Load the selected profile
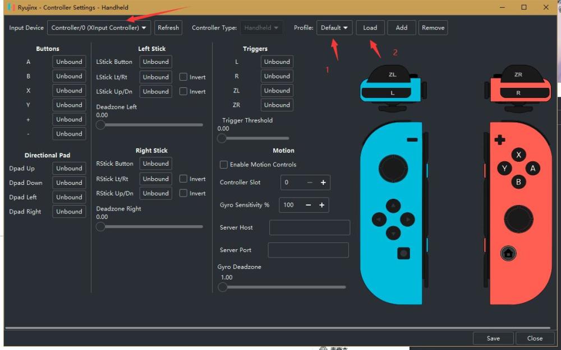Image resolution: width=561 pixels, height=350 pixels. (370, 27)
